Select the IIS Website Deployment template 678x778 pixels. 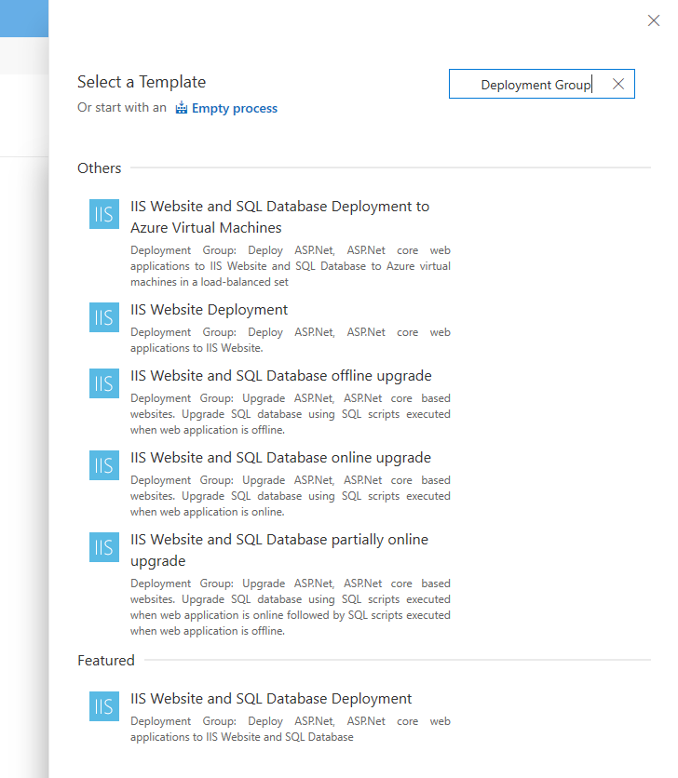click(x=209, y=309)
